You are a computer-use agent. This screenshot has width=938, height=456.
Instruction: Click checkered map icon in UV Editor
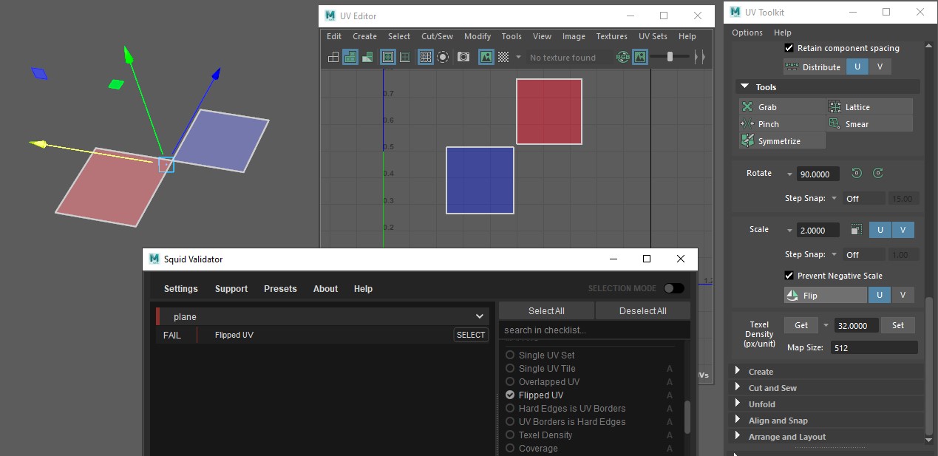[x=503, y=57]
